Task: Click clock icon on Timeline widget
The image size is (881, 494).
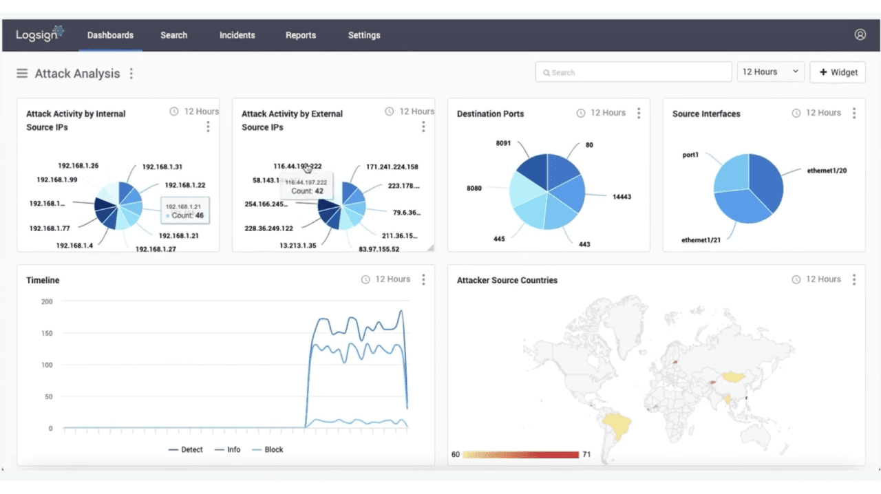Action: (x=365, y=279)
